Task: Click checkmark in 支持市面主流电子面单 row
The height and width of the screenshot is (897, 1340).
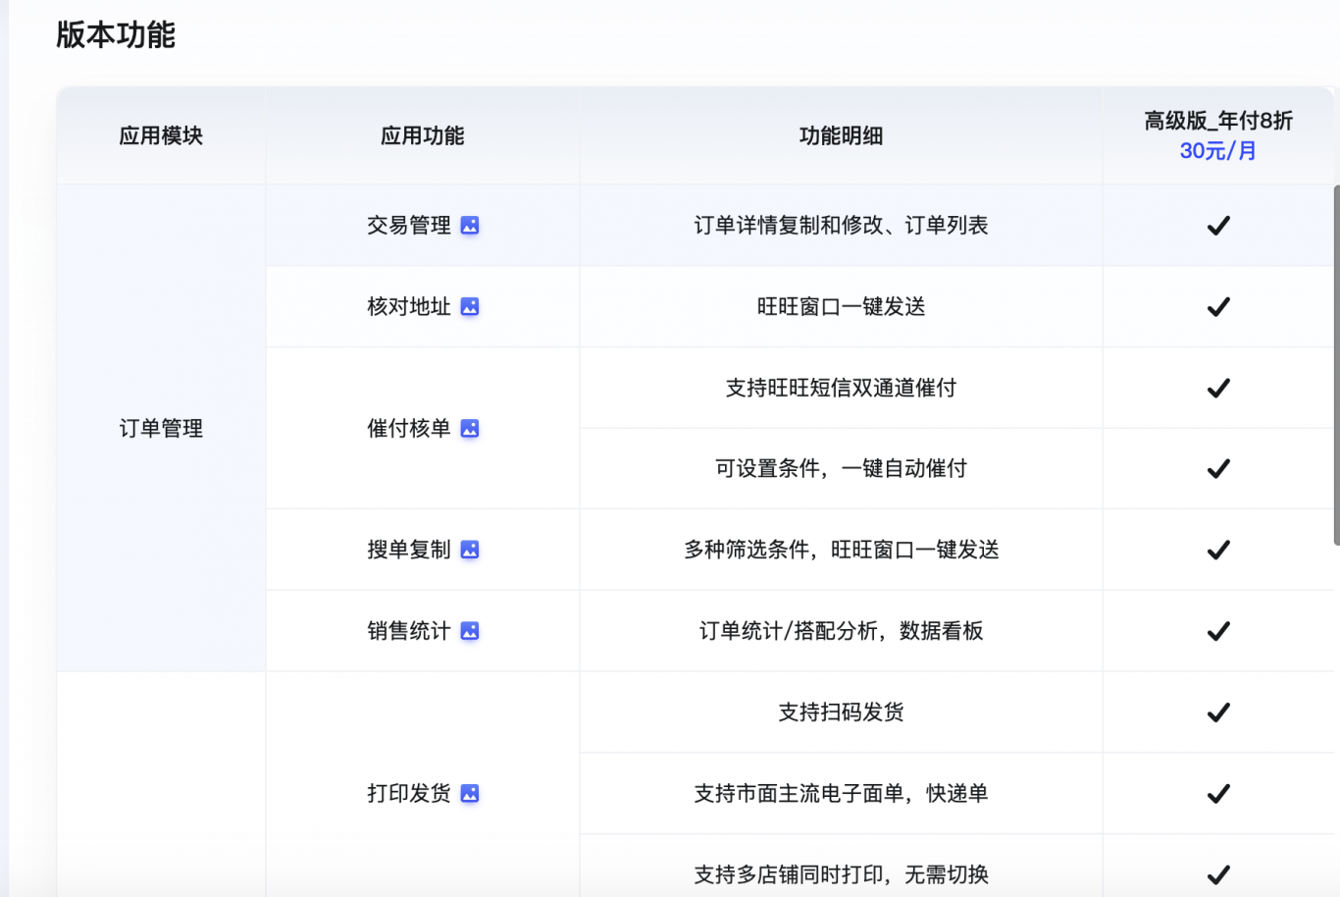Action: coord(1218,793)
